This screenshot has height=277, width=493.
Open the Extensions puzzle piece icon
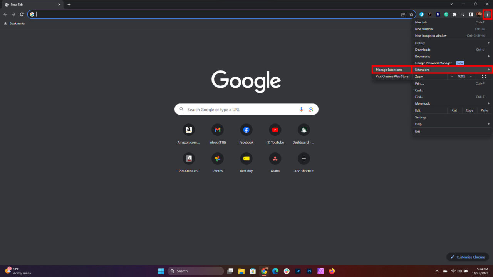pyautogui.click(x=454, y=14)
